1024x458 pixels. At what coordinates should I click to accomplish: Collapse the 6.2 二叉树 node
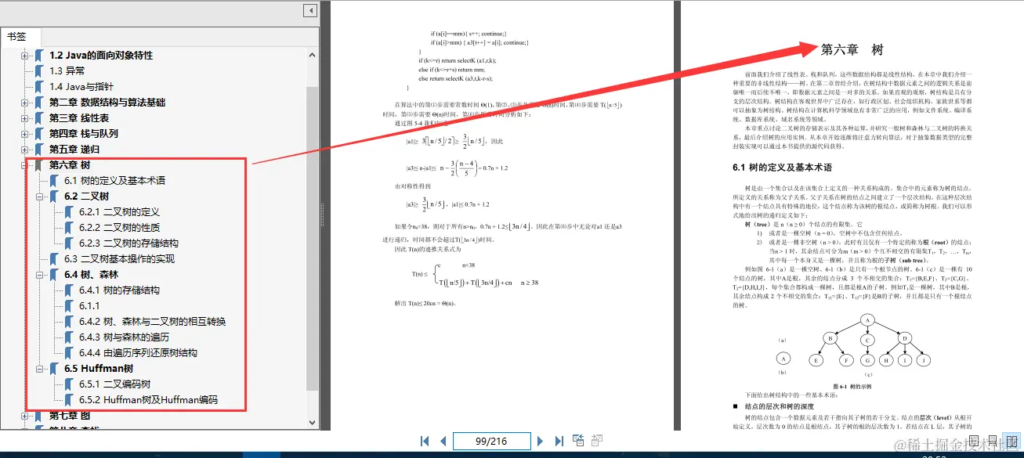(x=40, y=197)
